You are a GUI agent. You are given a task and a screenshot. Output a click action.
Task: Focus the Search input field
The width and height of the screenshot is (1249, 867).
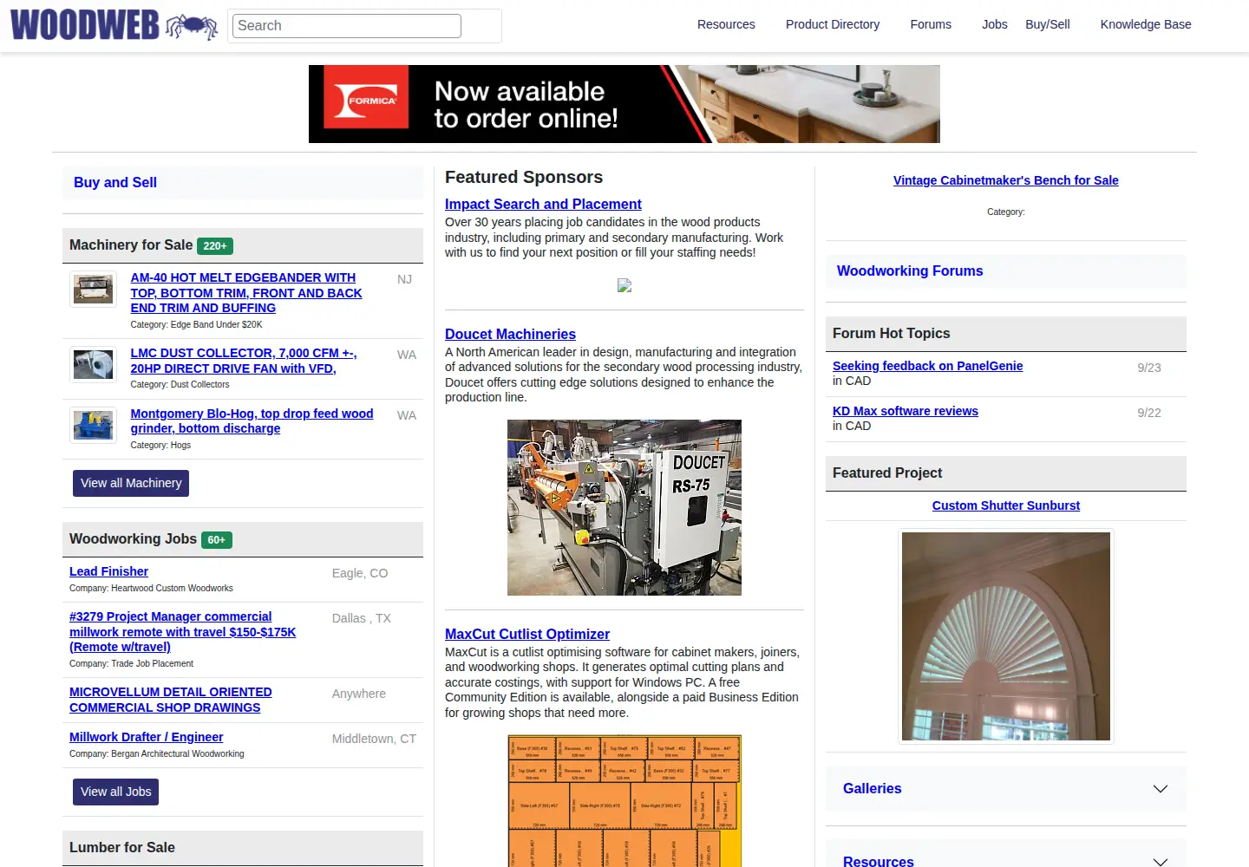coord(347,26)
